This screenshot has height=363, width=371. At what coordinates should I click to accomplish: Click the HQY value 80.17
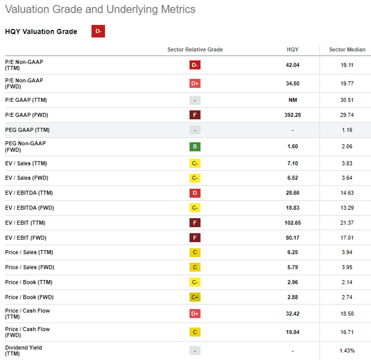pos(293,238)
